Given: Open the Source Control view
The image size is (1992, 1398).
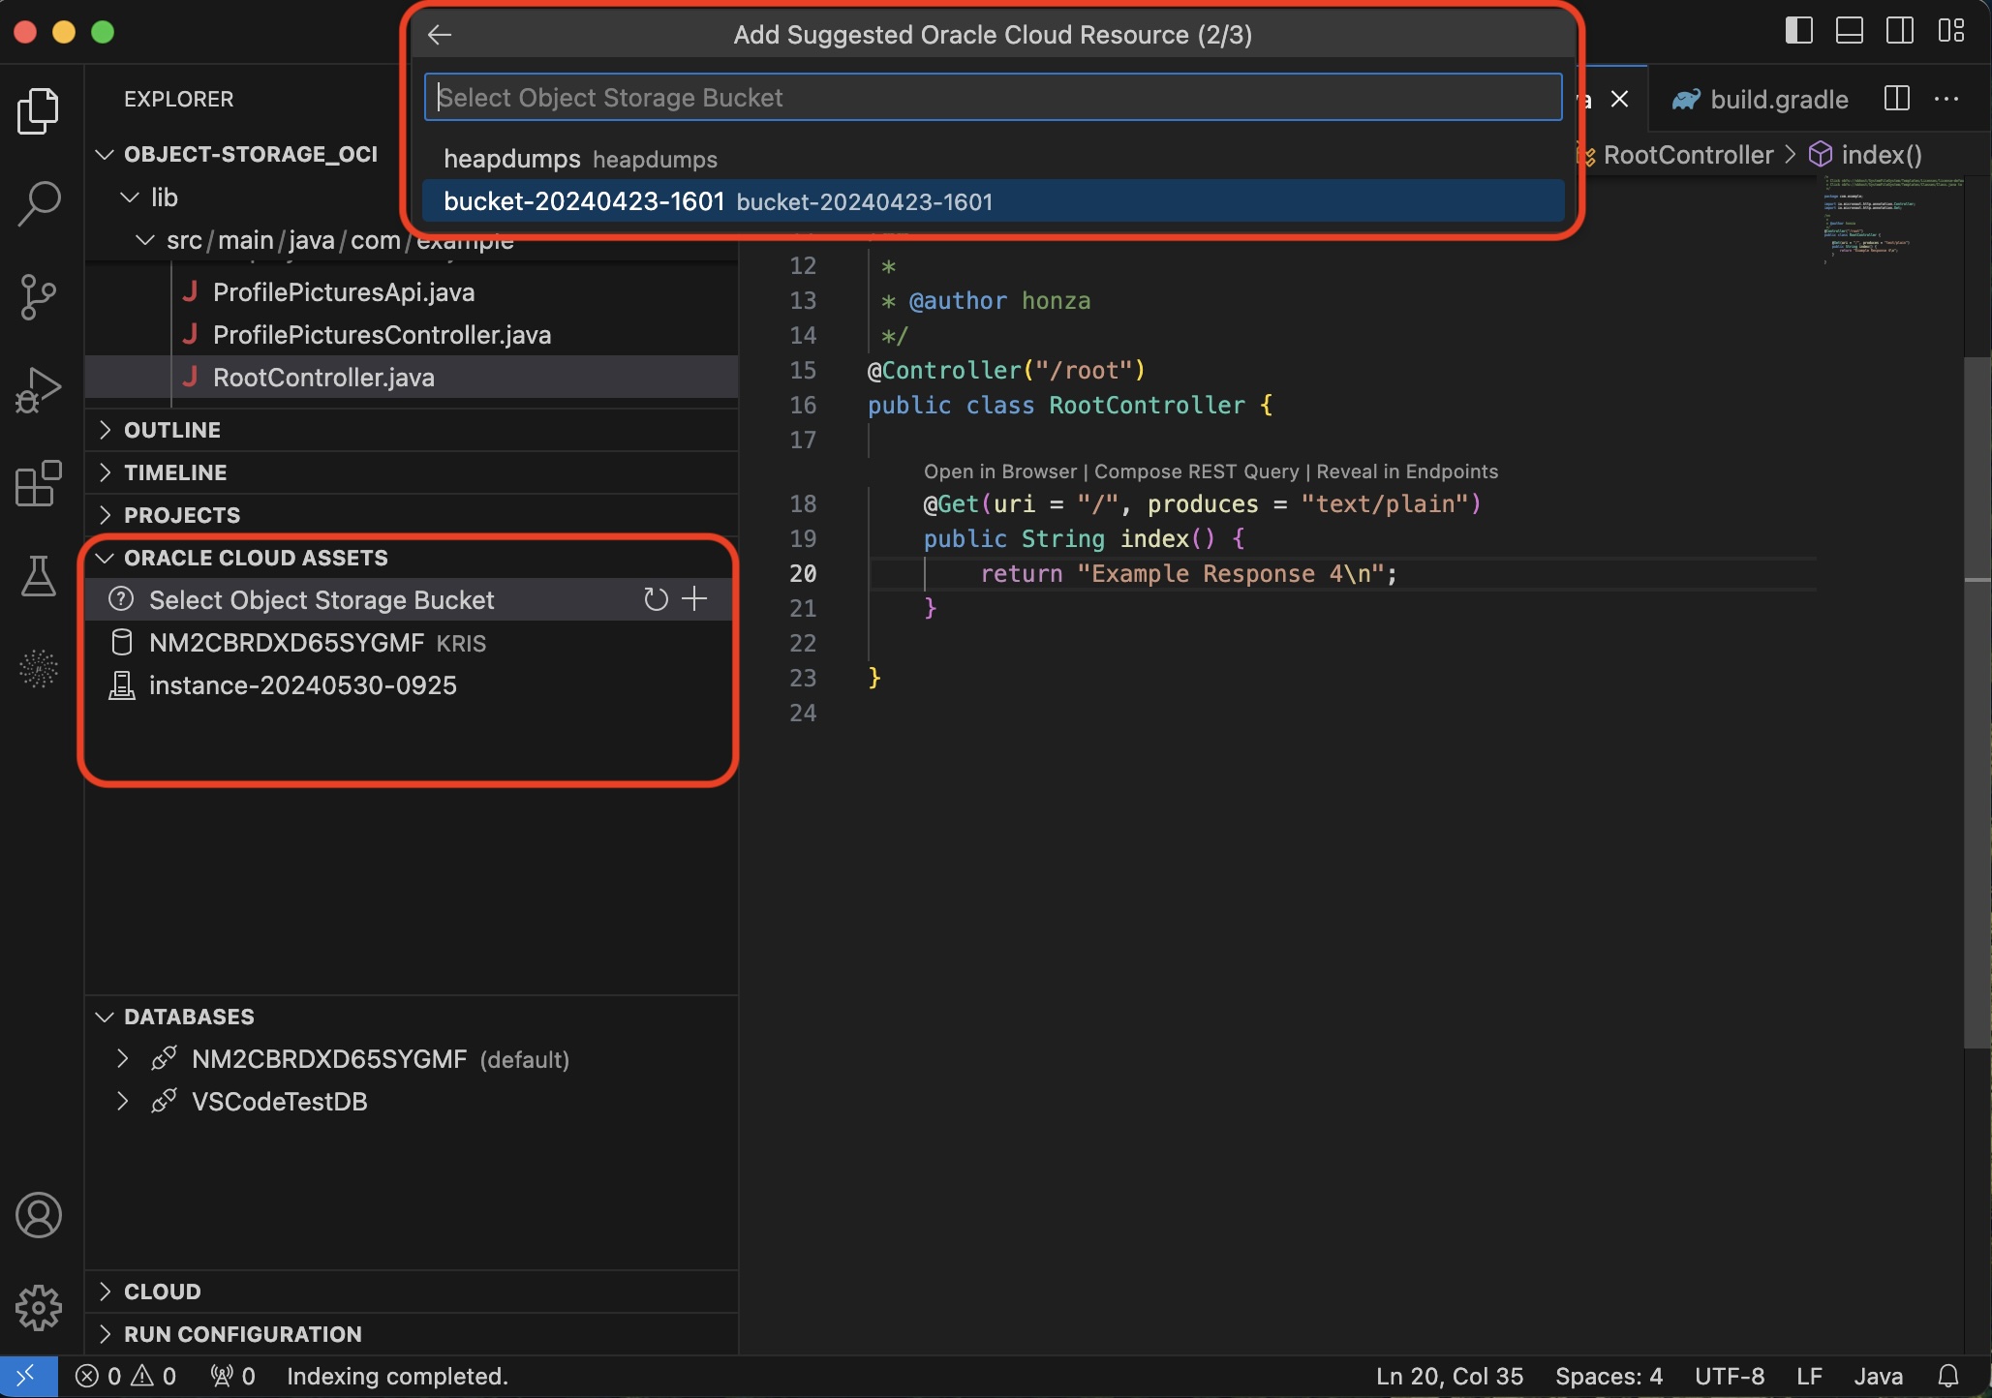Looking at the screenshot, I should coord(38,296).
